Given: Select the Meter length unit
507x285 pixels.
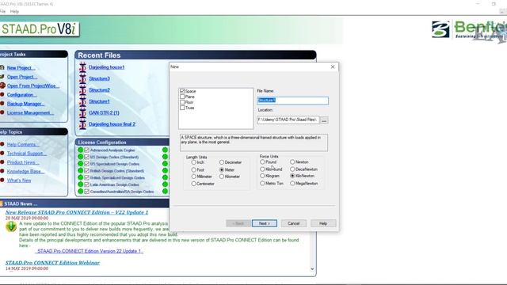Looking at the screenshot, I should click(x=222, y=169).
